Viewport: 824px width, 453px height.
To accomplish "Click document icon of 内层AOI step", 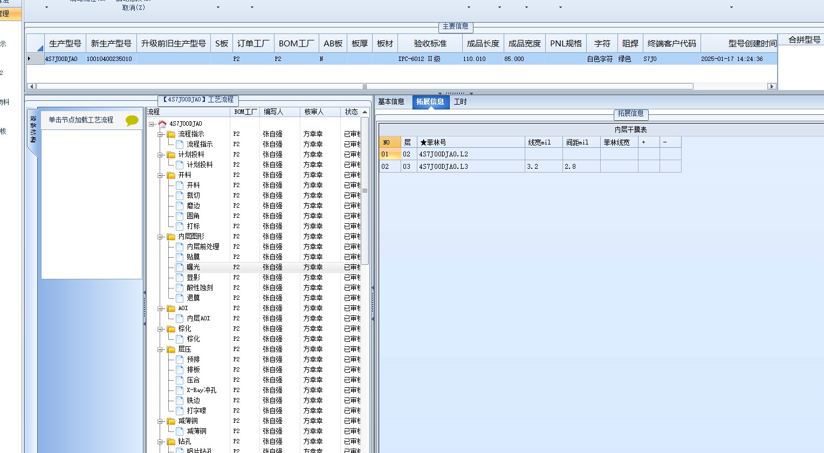I will click(180, 319).
